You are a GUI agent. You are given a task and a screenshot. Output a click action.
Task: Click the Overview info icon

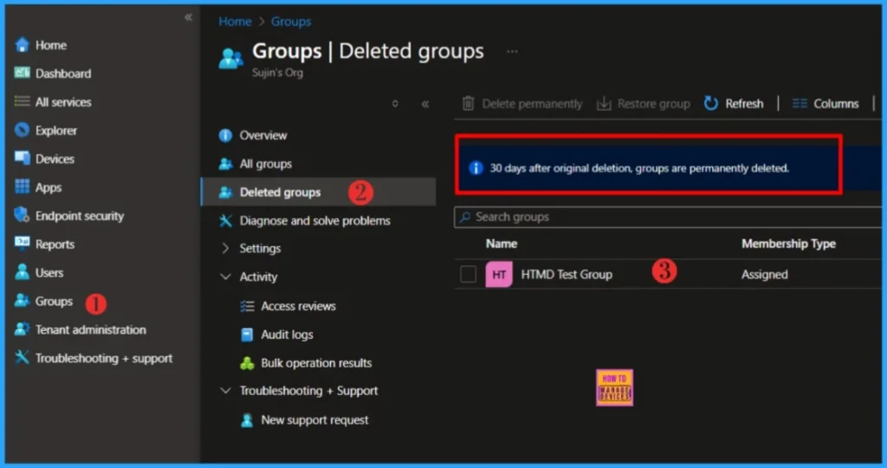pyautogui.click(x=225, y=135)
